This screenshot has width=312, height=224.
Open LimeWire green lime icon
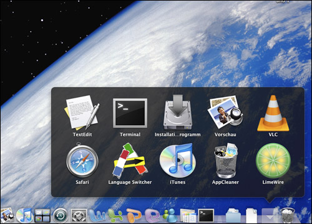[x=273, y=161]
